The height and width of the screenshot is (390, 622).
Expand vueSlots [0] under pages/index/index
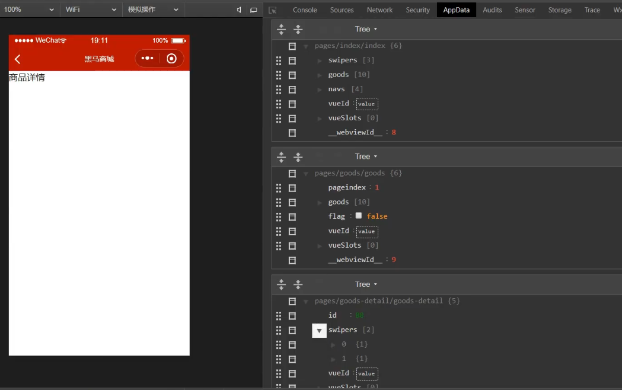click(320, 119)
